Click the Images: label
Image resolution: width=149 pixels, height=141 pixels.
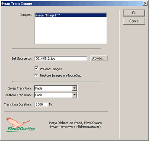click(26, 15)
